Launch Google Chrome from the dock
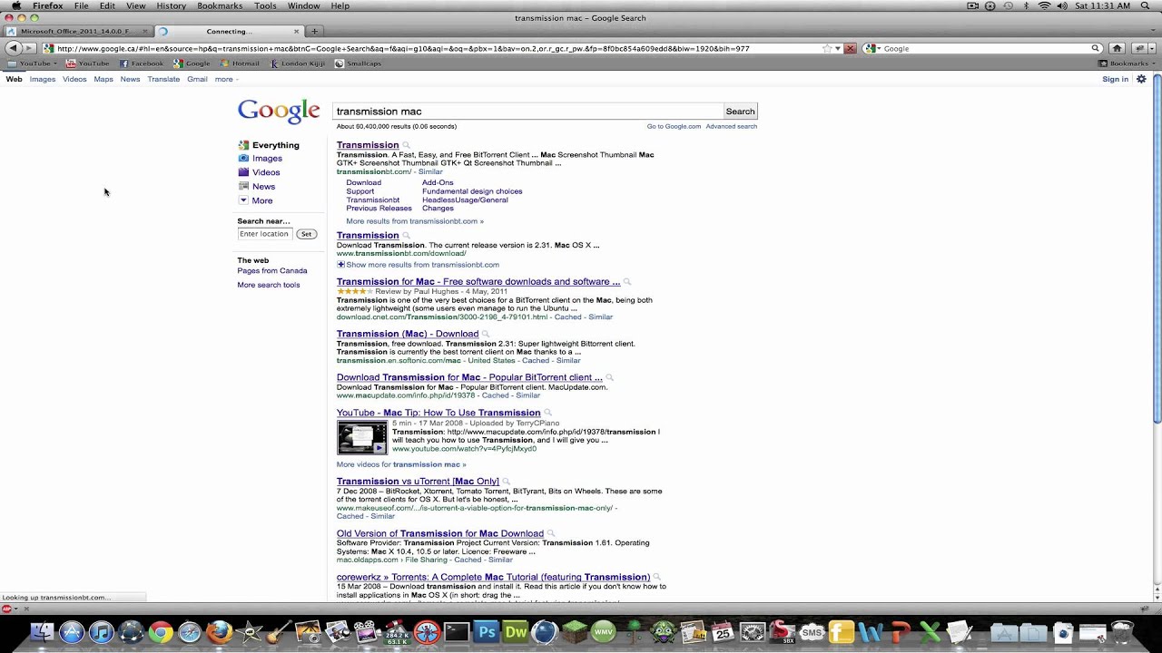The image size is (1162, 653). 161,631
